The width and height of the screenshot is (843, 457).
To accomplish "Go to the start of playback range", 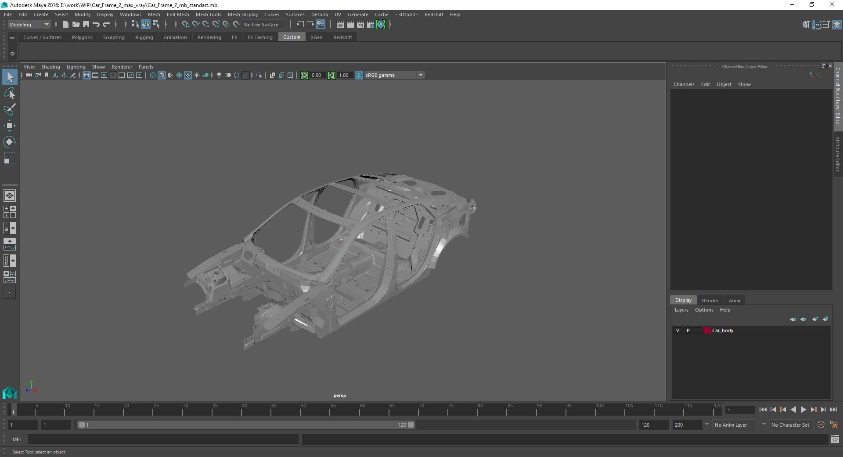I will pyautogui.click(x=763, y=410).
